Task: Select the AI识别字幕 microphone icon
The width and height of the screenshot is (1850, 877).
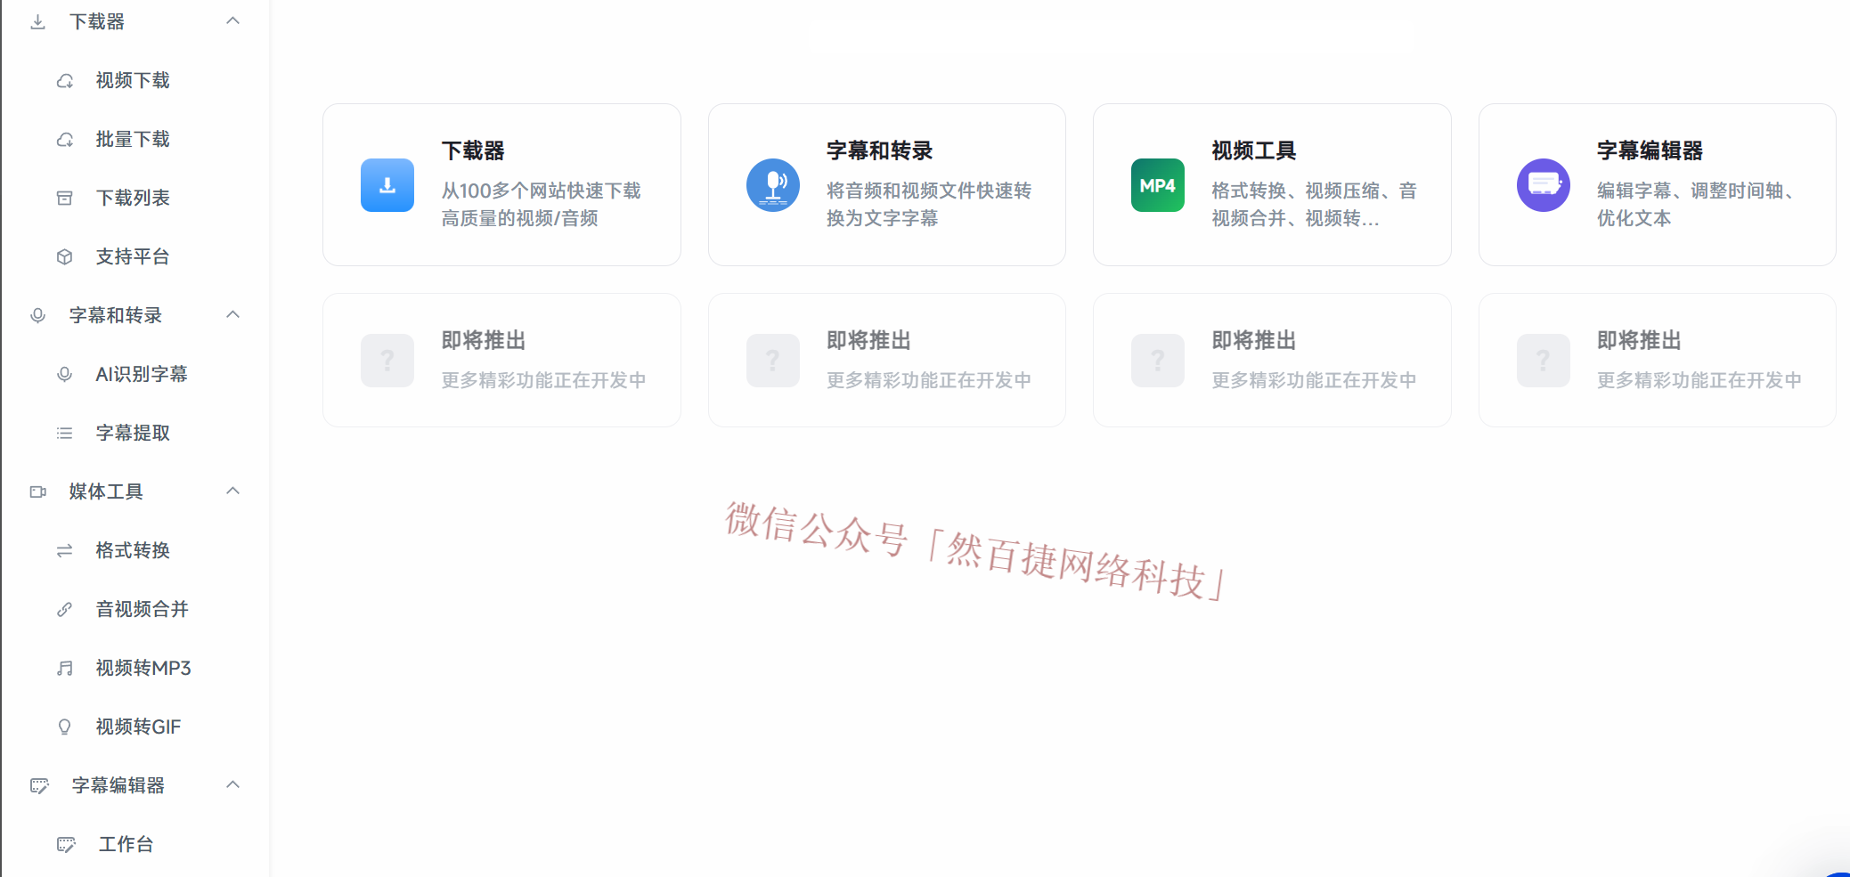Action: tap(64, 374)
